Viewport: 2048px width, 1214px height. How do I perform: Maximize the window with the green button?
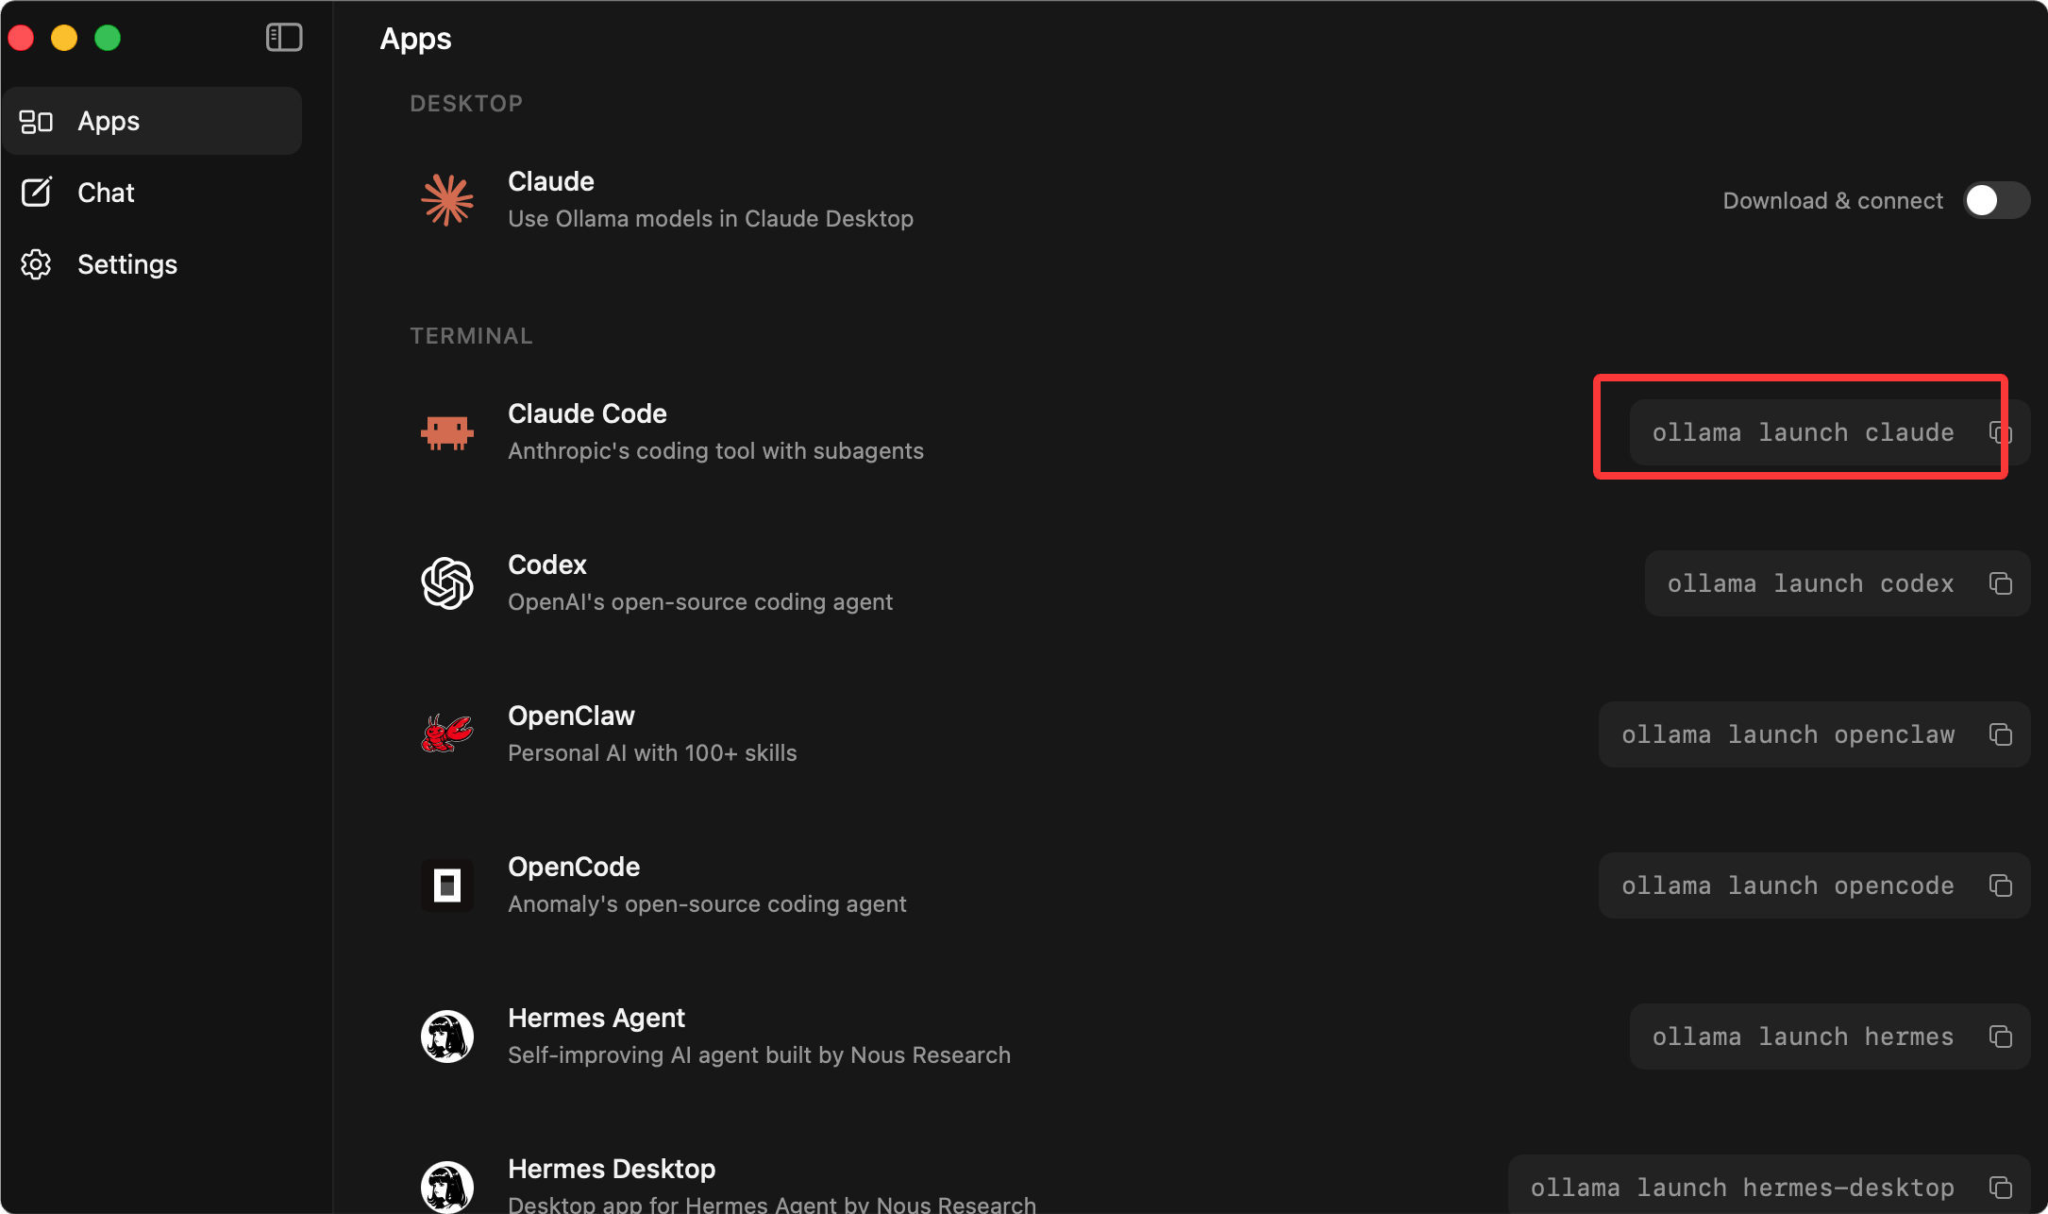[108, 38]
